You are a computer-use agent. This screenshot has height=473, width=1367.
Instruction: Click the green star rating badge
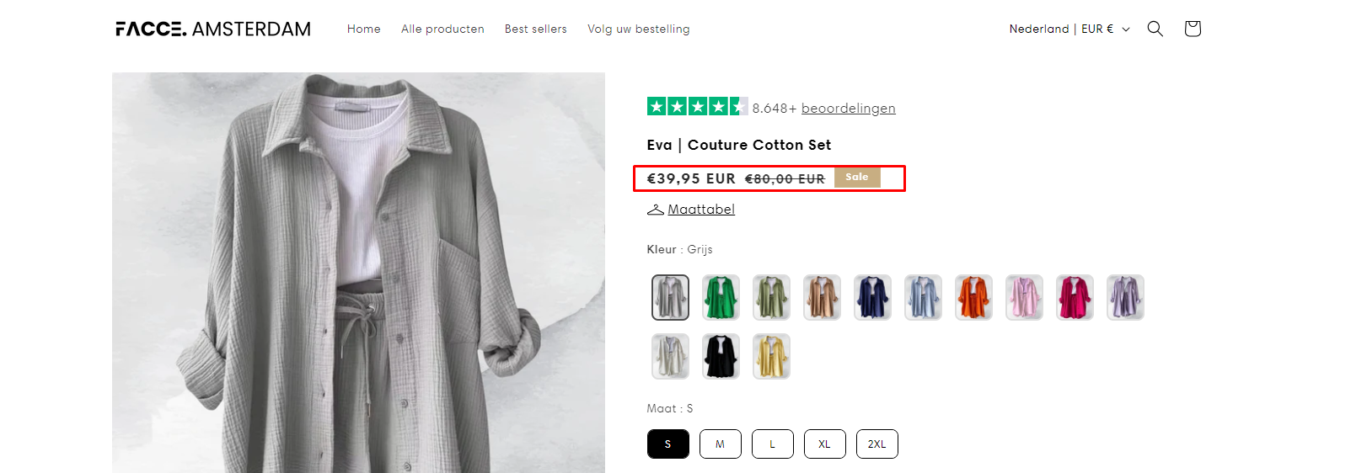696,107
